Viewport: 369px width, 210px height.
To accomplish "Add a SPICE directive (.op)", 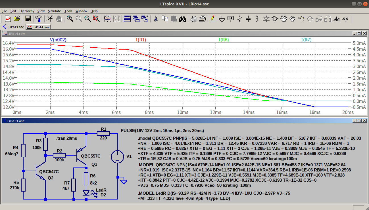I will click(x=345, y=19).
